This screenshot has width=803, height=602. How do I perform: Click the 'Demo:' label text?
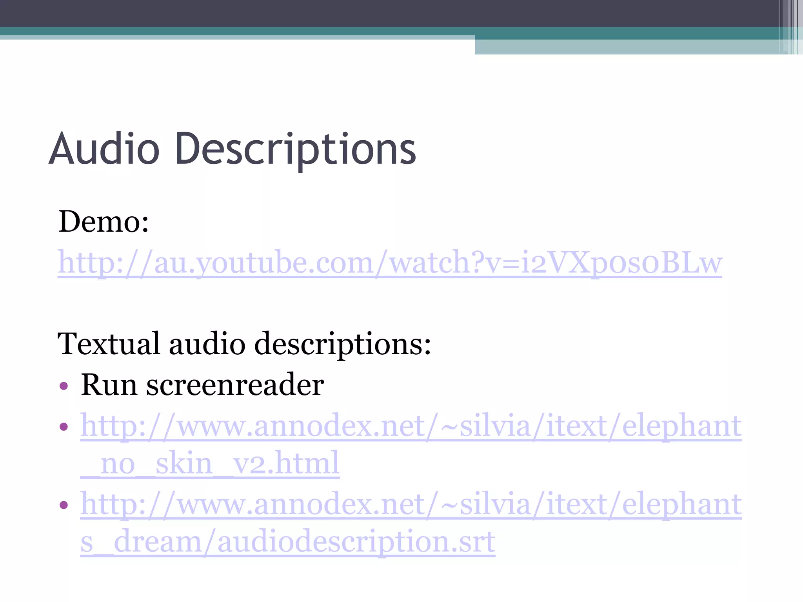pyautogui.click(x=104, y=222)
